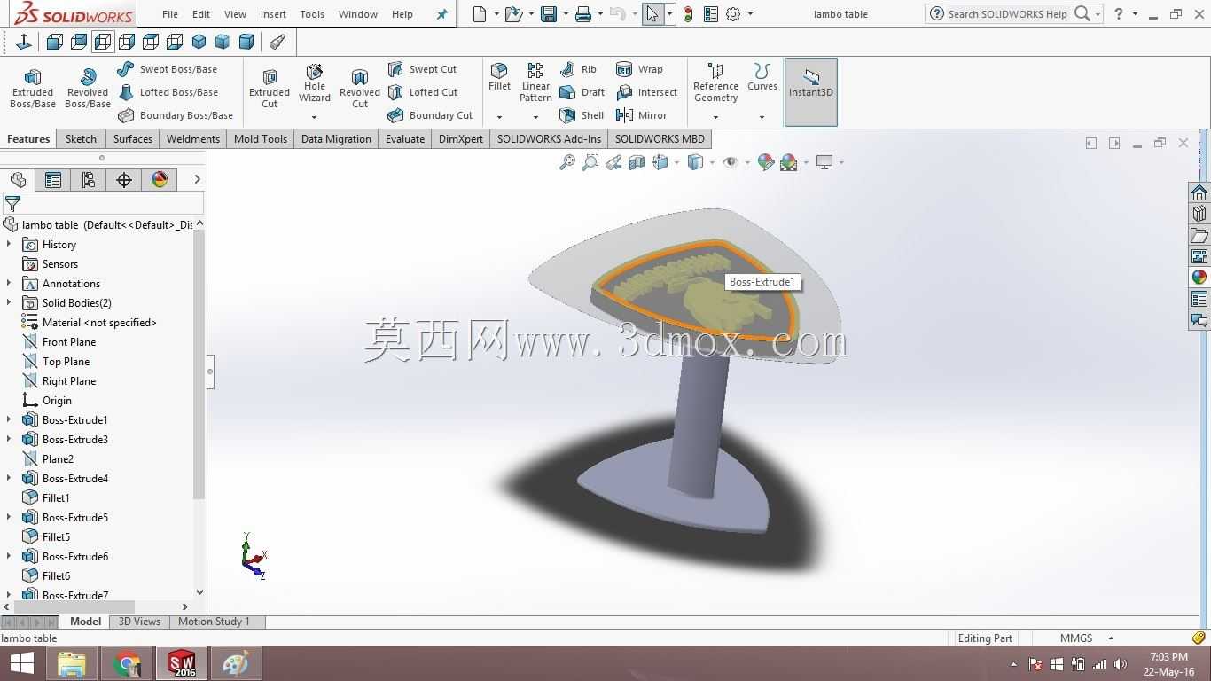Open the ConfigurationManager tab icon
Viewport: 1211px width, 681px height.
pyautogui.click(x=89, y=180)
